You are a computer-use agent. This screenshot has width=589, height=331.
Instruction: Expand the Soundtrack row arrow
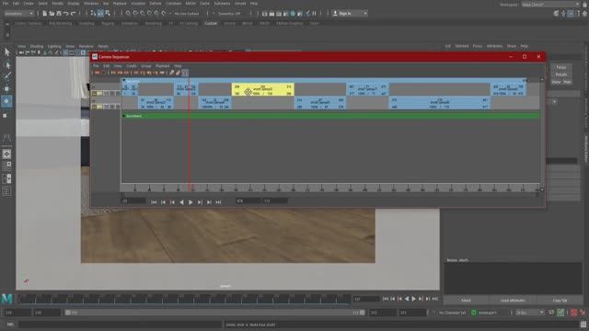click(x=124, y=116)
